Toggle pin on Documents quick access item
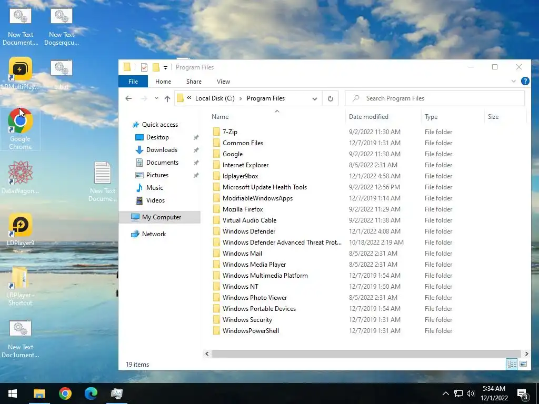Viewport: 539px width, 404px height. click(x=196, y=163)
